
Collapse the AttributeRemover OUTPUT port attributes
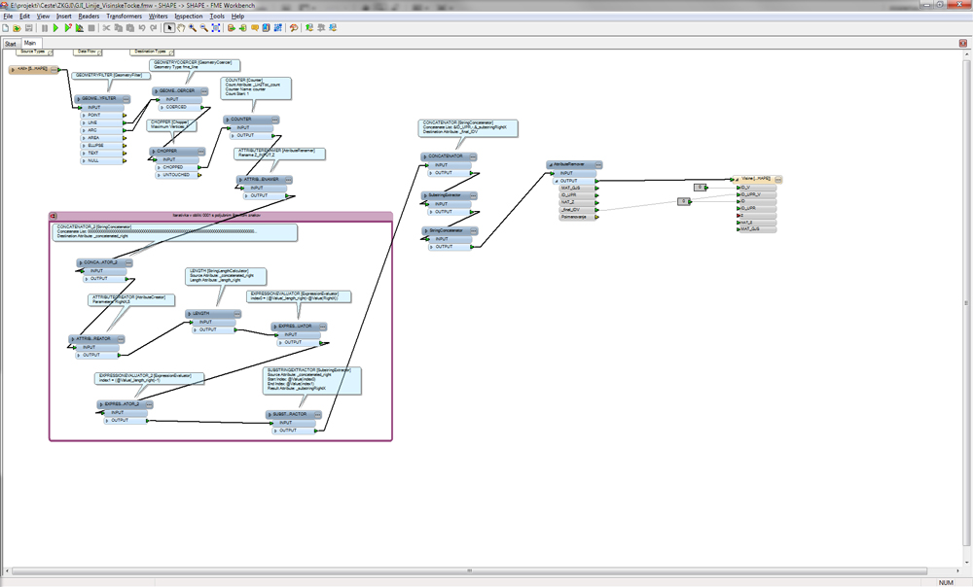point(557,181)
